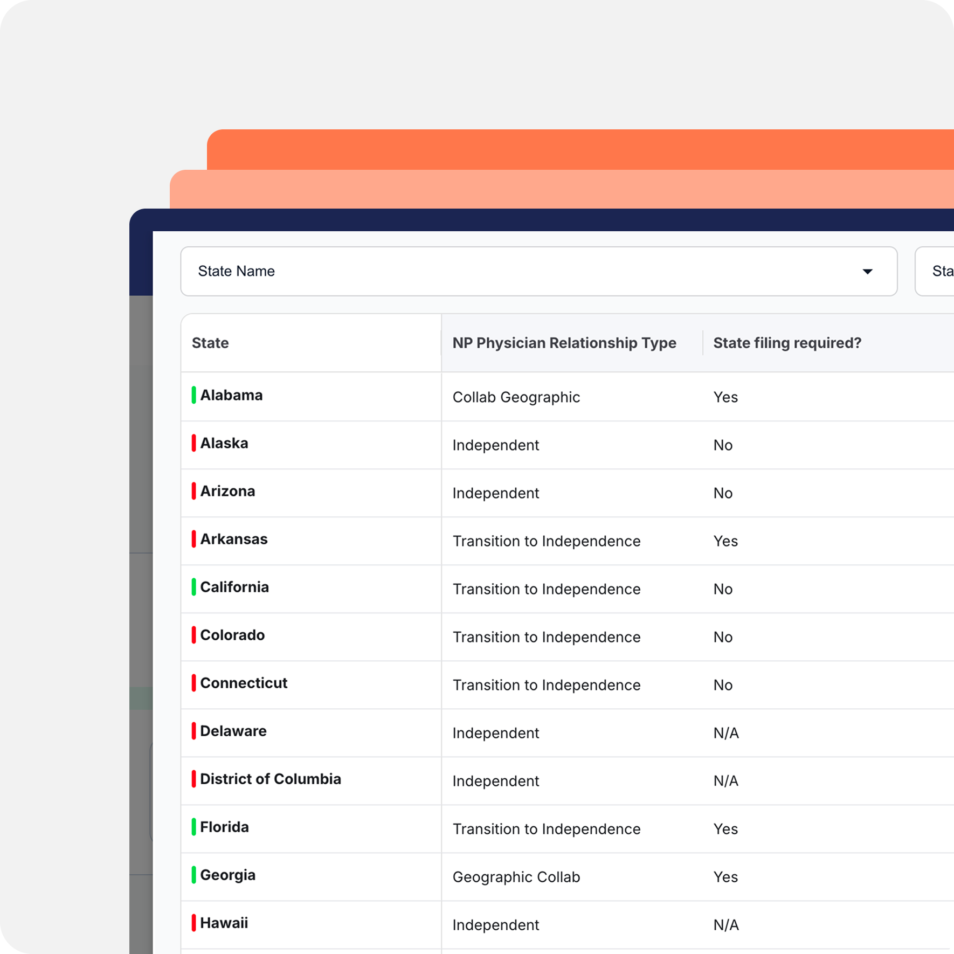This screenshot has height=954, width=954.
Task: Open the partially visible Sta dropdown
Action: (935, 271)
